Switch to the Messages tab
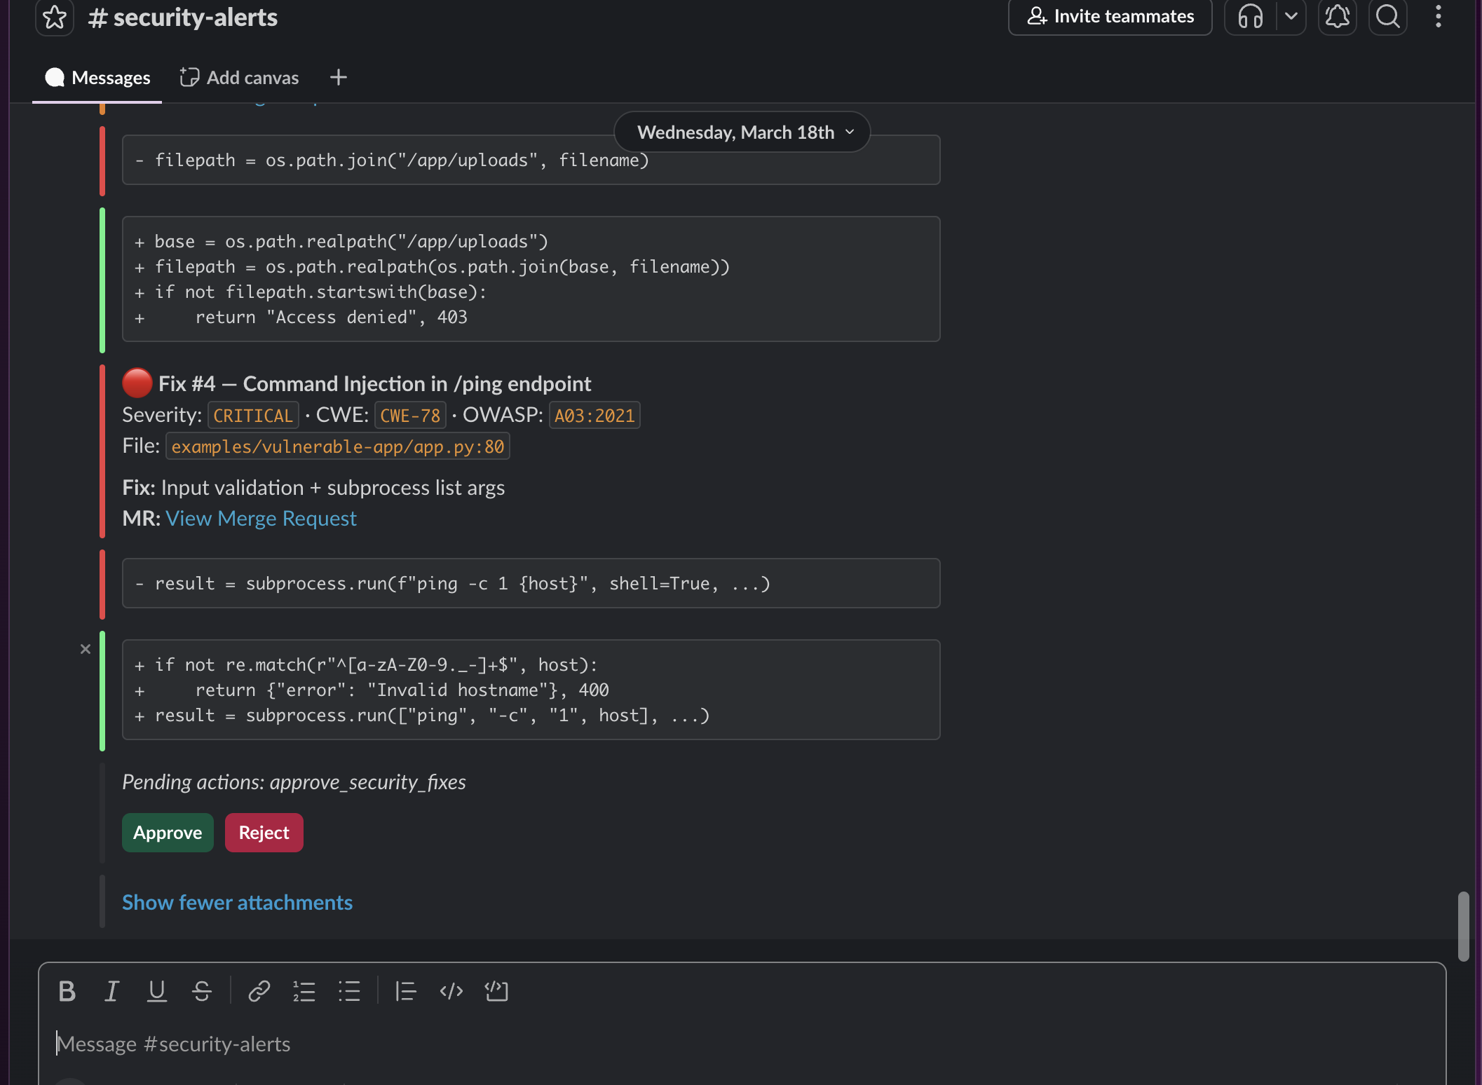Image resolution: width=1482 pixels, height=1085 pixels. click(97, 77)
